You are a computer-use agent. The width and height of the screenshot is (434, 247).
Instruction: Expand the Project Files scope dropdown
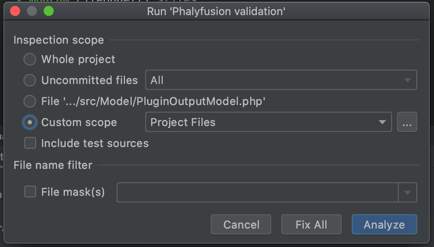pos(268,122)
